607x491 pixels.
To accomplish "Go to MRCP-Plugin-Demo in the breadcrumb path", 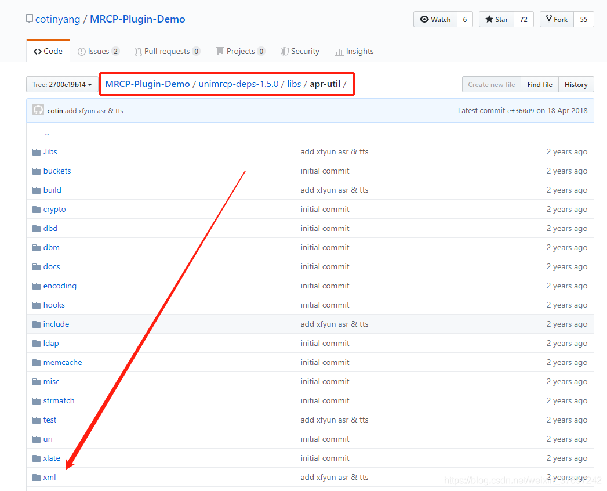I will tap(147, 84).
